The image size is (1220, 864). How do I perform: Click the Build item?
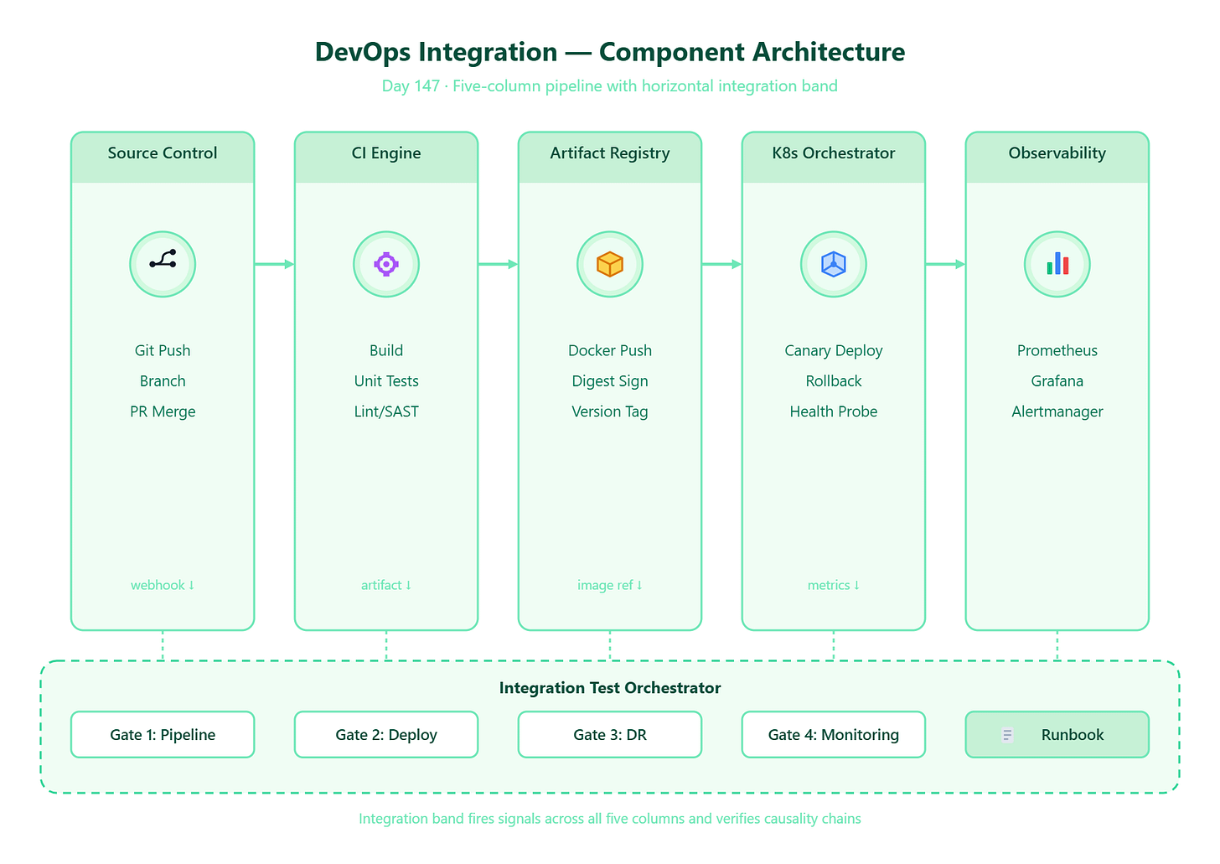click(386, 350)
